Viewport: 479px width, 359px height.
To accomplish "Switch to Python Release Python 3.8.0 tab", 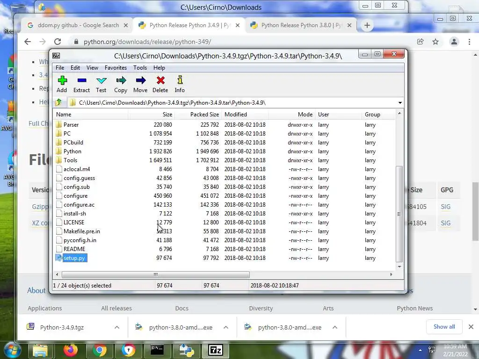I will coord(301,25).
